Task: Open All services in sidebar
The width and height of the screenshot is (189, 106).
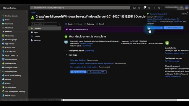Action: pos(9,28)
